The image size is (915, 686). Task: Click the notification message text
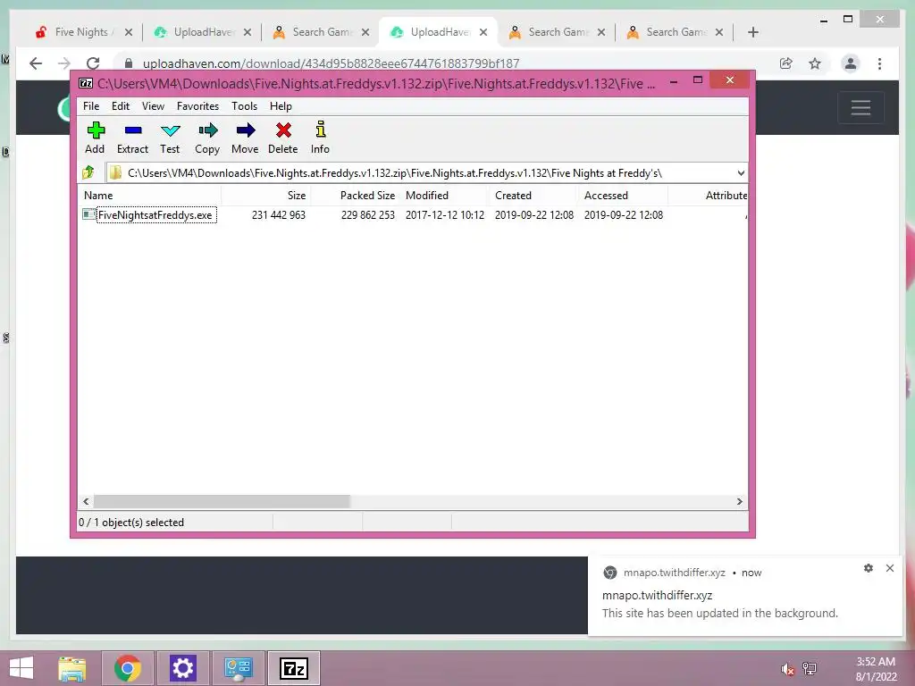[719, 613]
